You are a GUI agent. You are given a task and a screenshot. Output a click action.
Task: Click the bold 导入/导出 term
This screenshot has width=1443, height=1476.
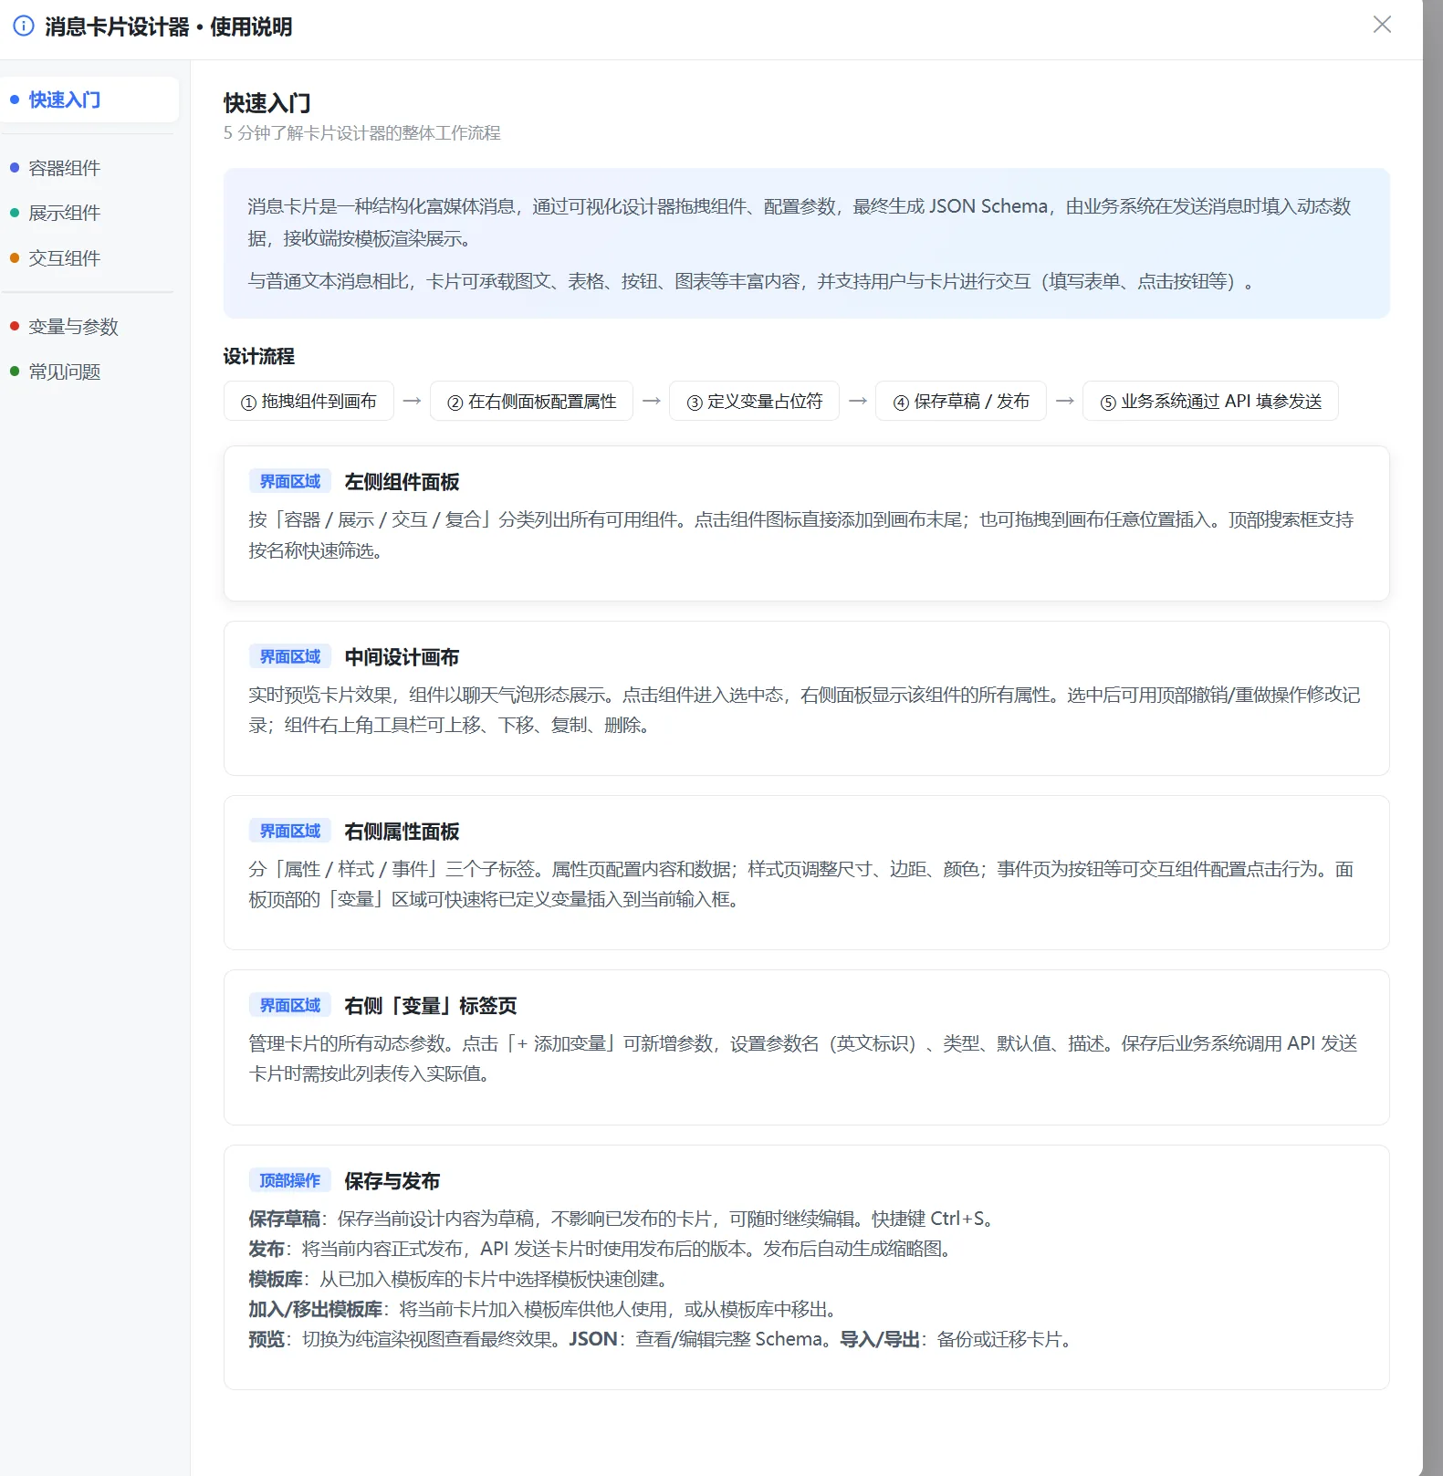tap(880, 1339)
